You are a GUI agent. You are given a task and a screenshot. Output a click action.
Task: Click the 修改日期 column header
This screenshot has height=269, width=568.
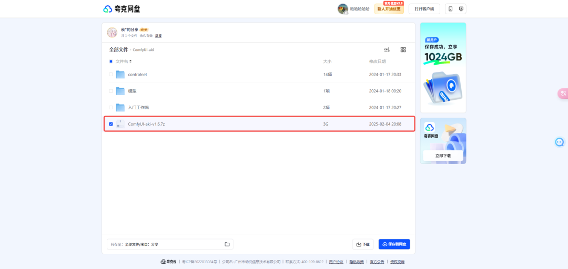378,61
